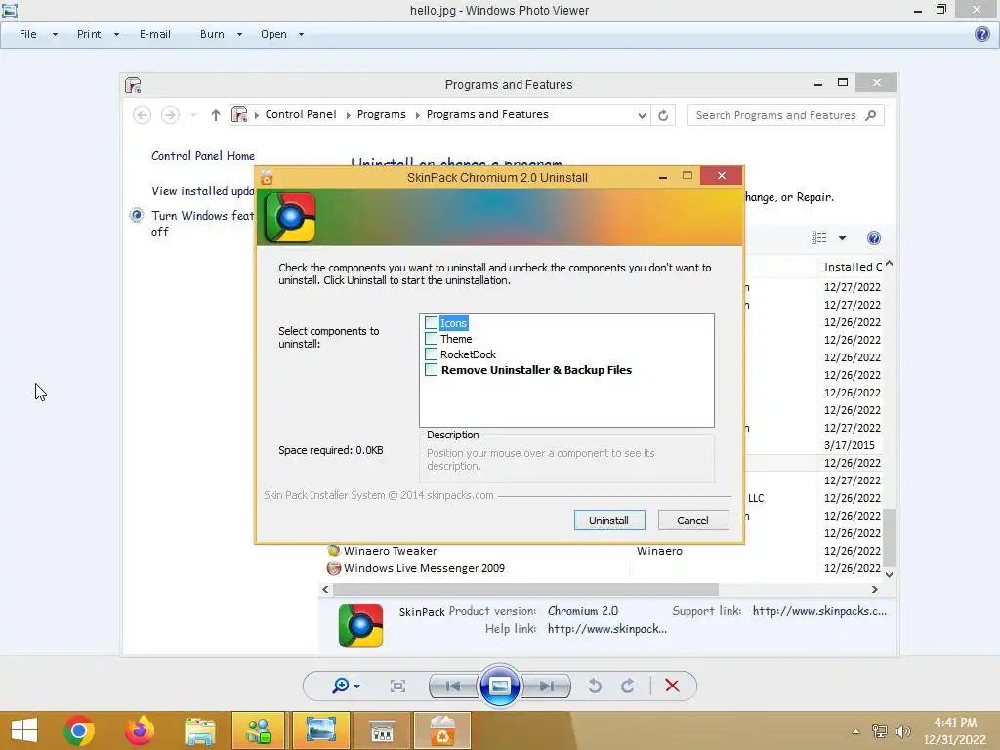This screenshot has width=1000, height=750.
Task: Open Windows Start button
Action: [x=24, y=730]
